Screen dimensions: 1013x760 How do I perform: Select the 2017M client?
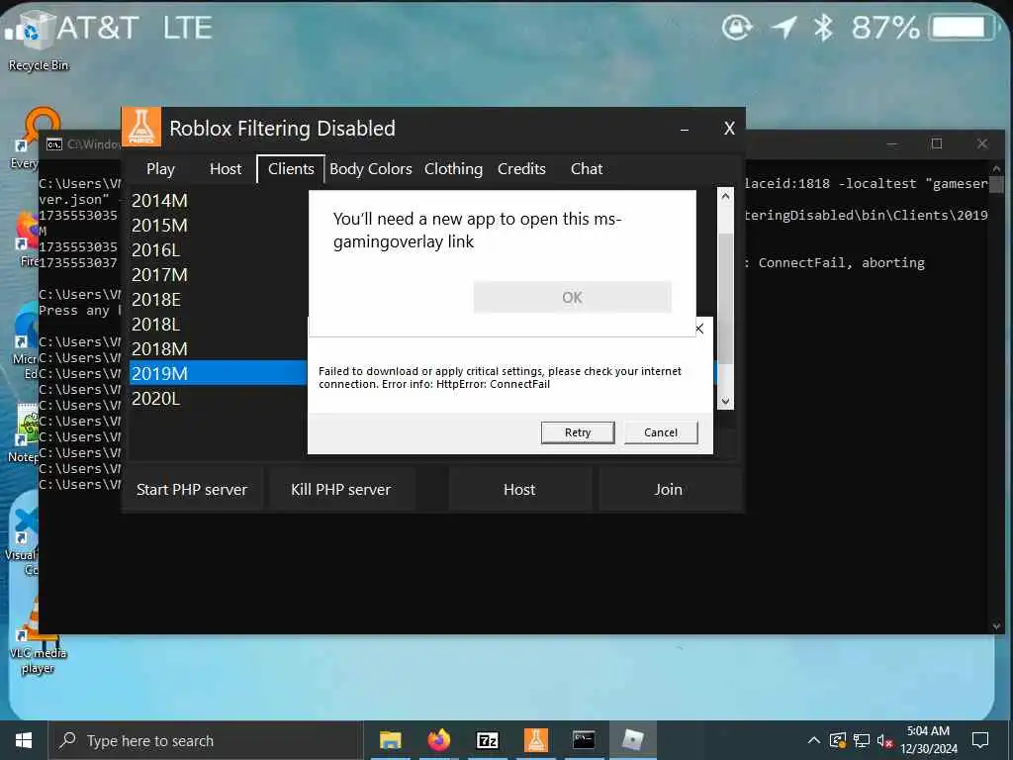click(219, 275)
